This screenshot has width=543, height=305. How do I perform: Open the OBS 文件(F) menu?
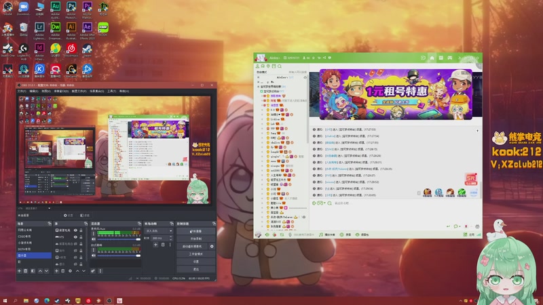[22, 91]
